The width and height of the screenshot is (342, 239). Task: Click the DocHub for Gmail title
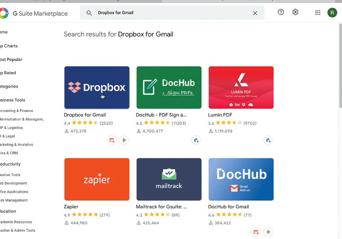coord(229,207)
